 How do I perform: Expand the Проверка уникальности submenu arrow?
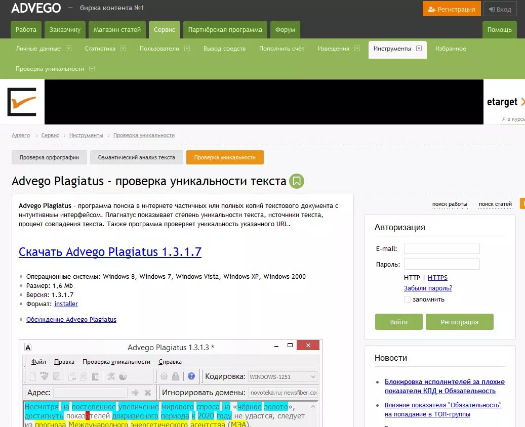(92, 69)
